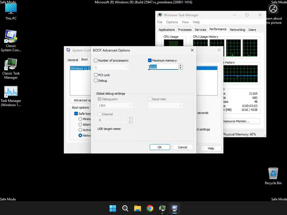287x215 pixels.
Task: Open the Windows Start button
Action: point(113,208)
